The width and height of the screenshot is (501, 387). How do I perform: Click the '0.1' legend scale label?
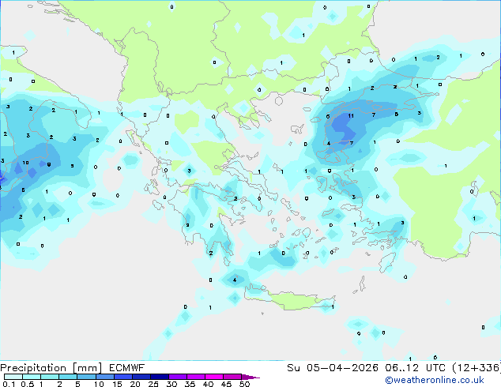point(9,384)
